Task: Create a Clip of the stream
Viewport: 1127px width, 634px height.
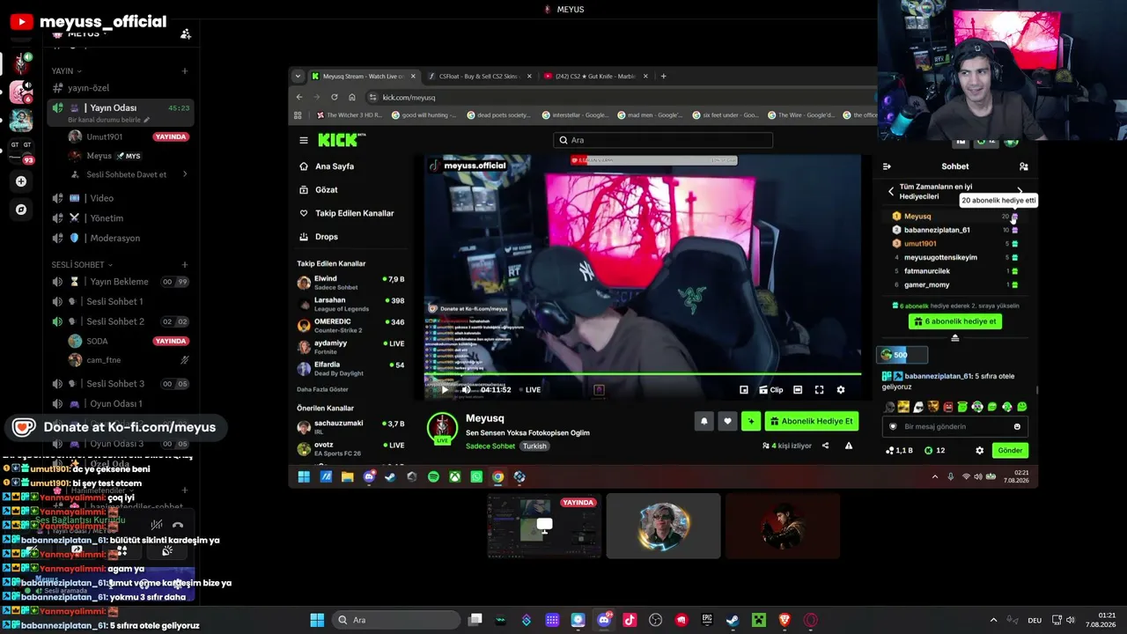Action: pos(770,389)
